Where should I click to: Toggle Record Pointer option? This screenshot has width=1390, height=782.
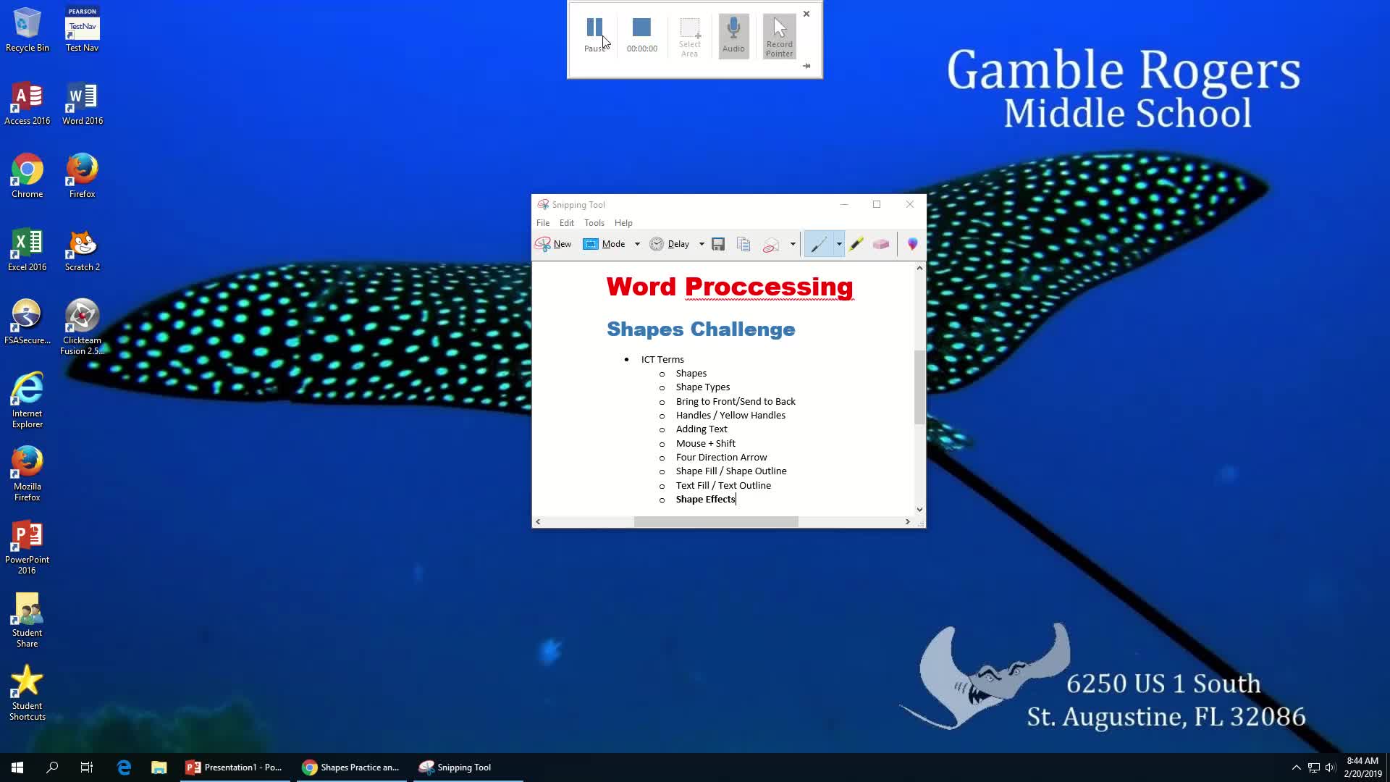pos(779,37)
